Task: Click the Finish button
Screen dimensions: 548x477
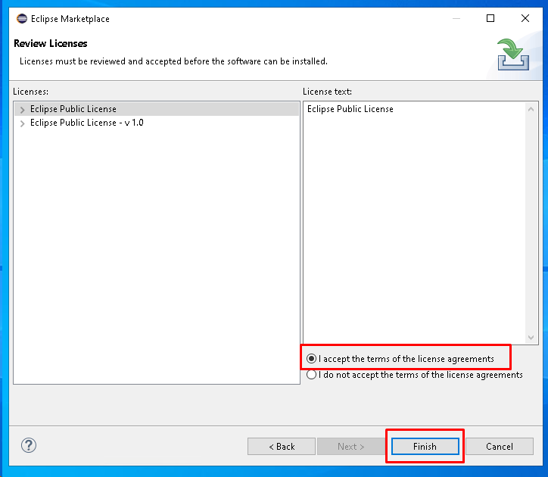Action: click(x=425, y=447)
